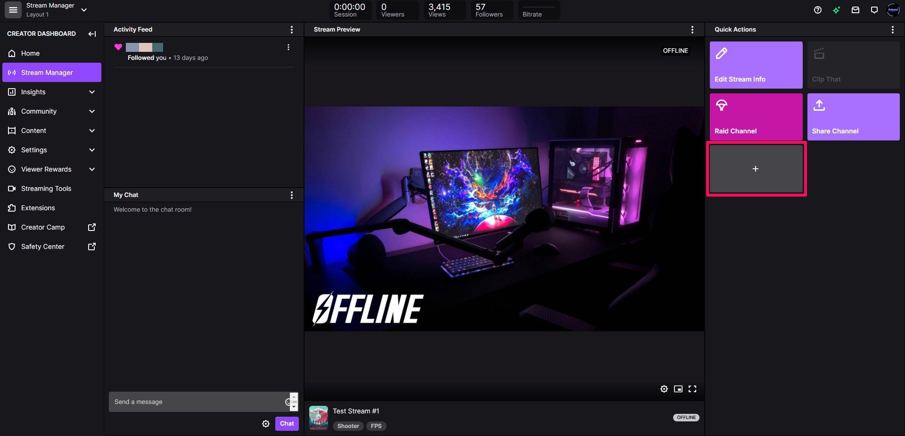Image resolution: width=905 pixels, height=436 pixels.
Task: Open the chat settings gear
Action: [266, 423]
